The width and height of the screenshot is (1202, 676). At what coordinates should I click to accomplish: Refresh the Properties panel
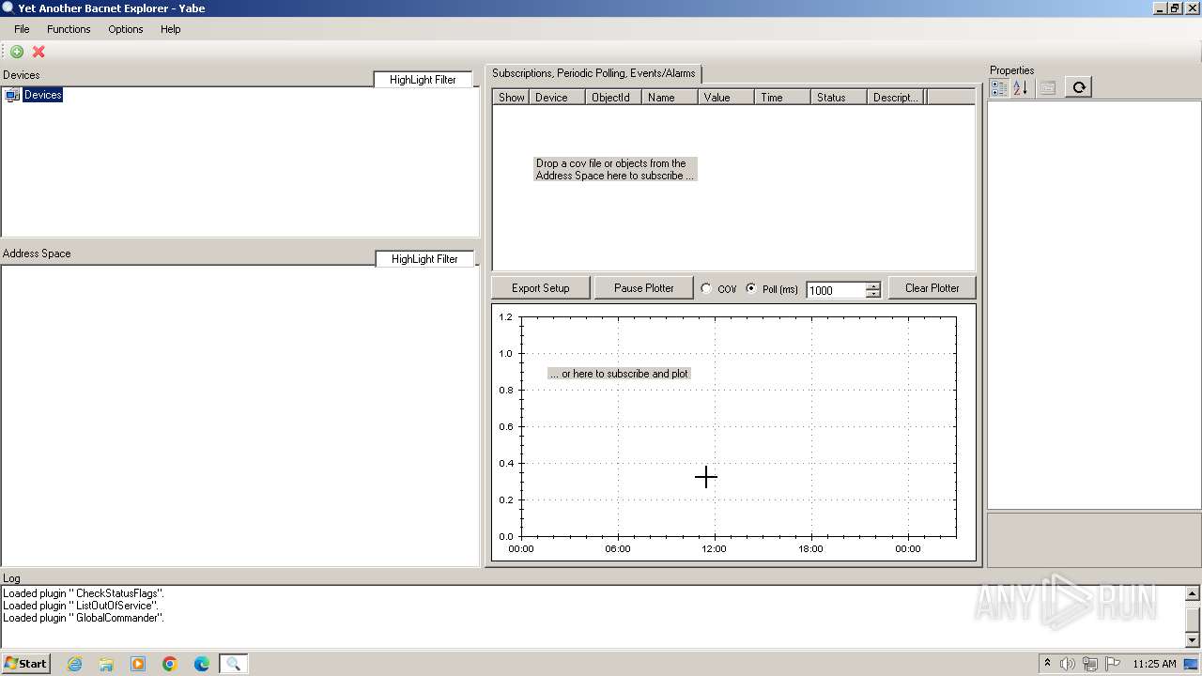coord(1079,87)
